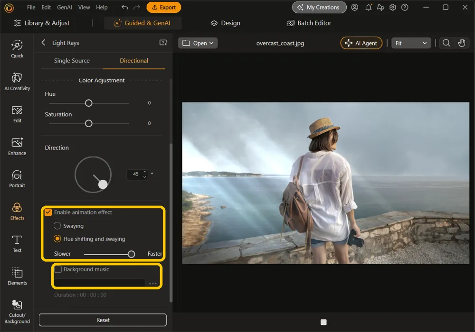The height and width of the screenshot is (332, 475).
Task: Enable the Background music checkbox
Action: 58,269
